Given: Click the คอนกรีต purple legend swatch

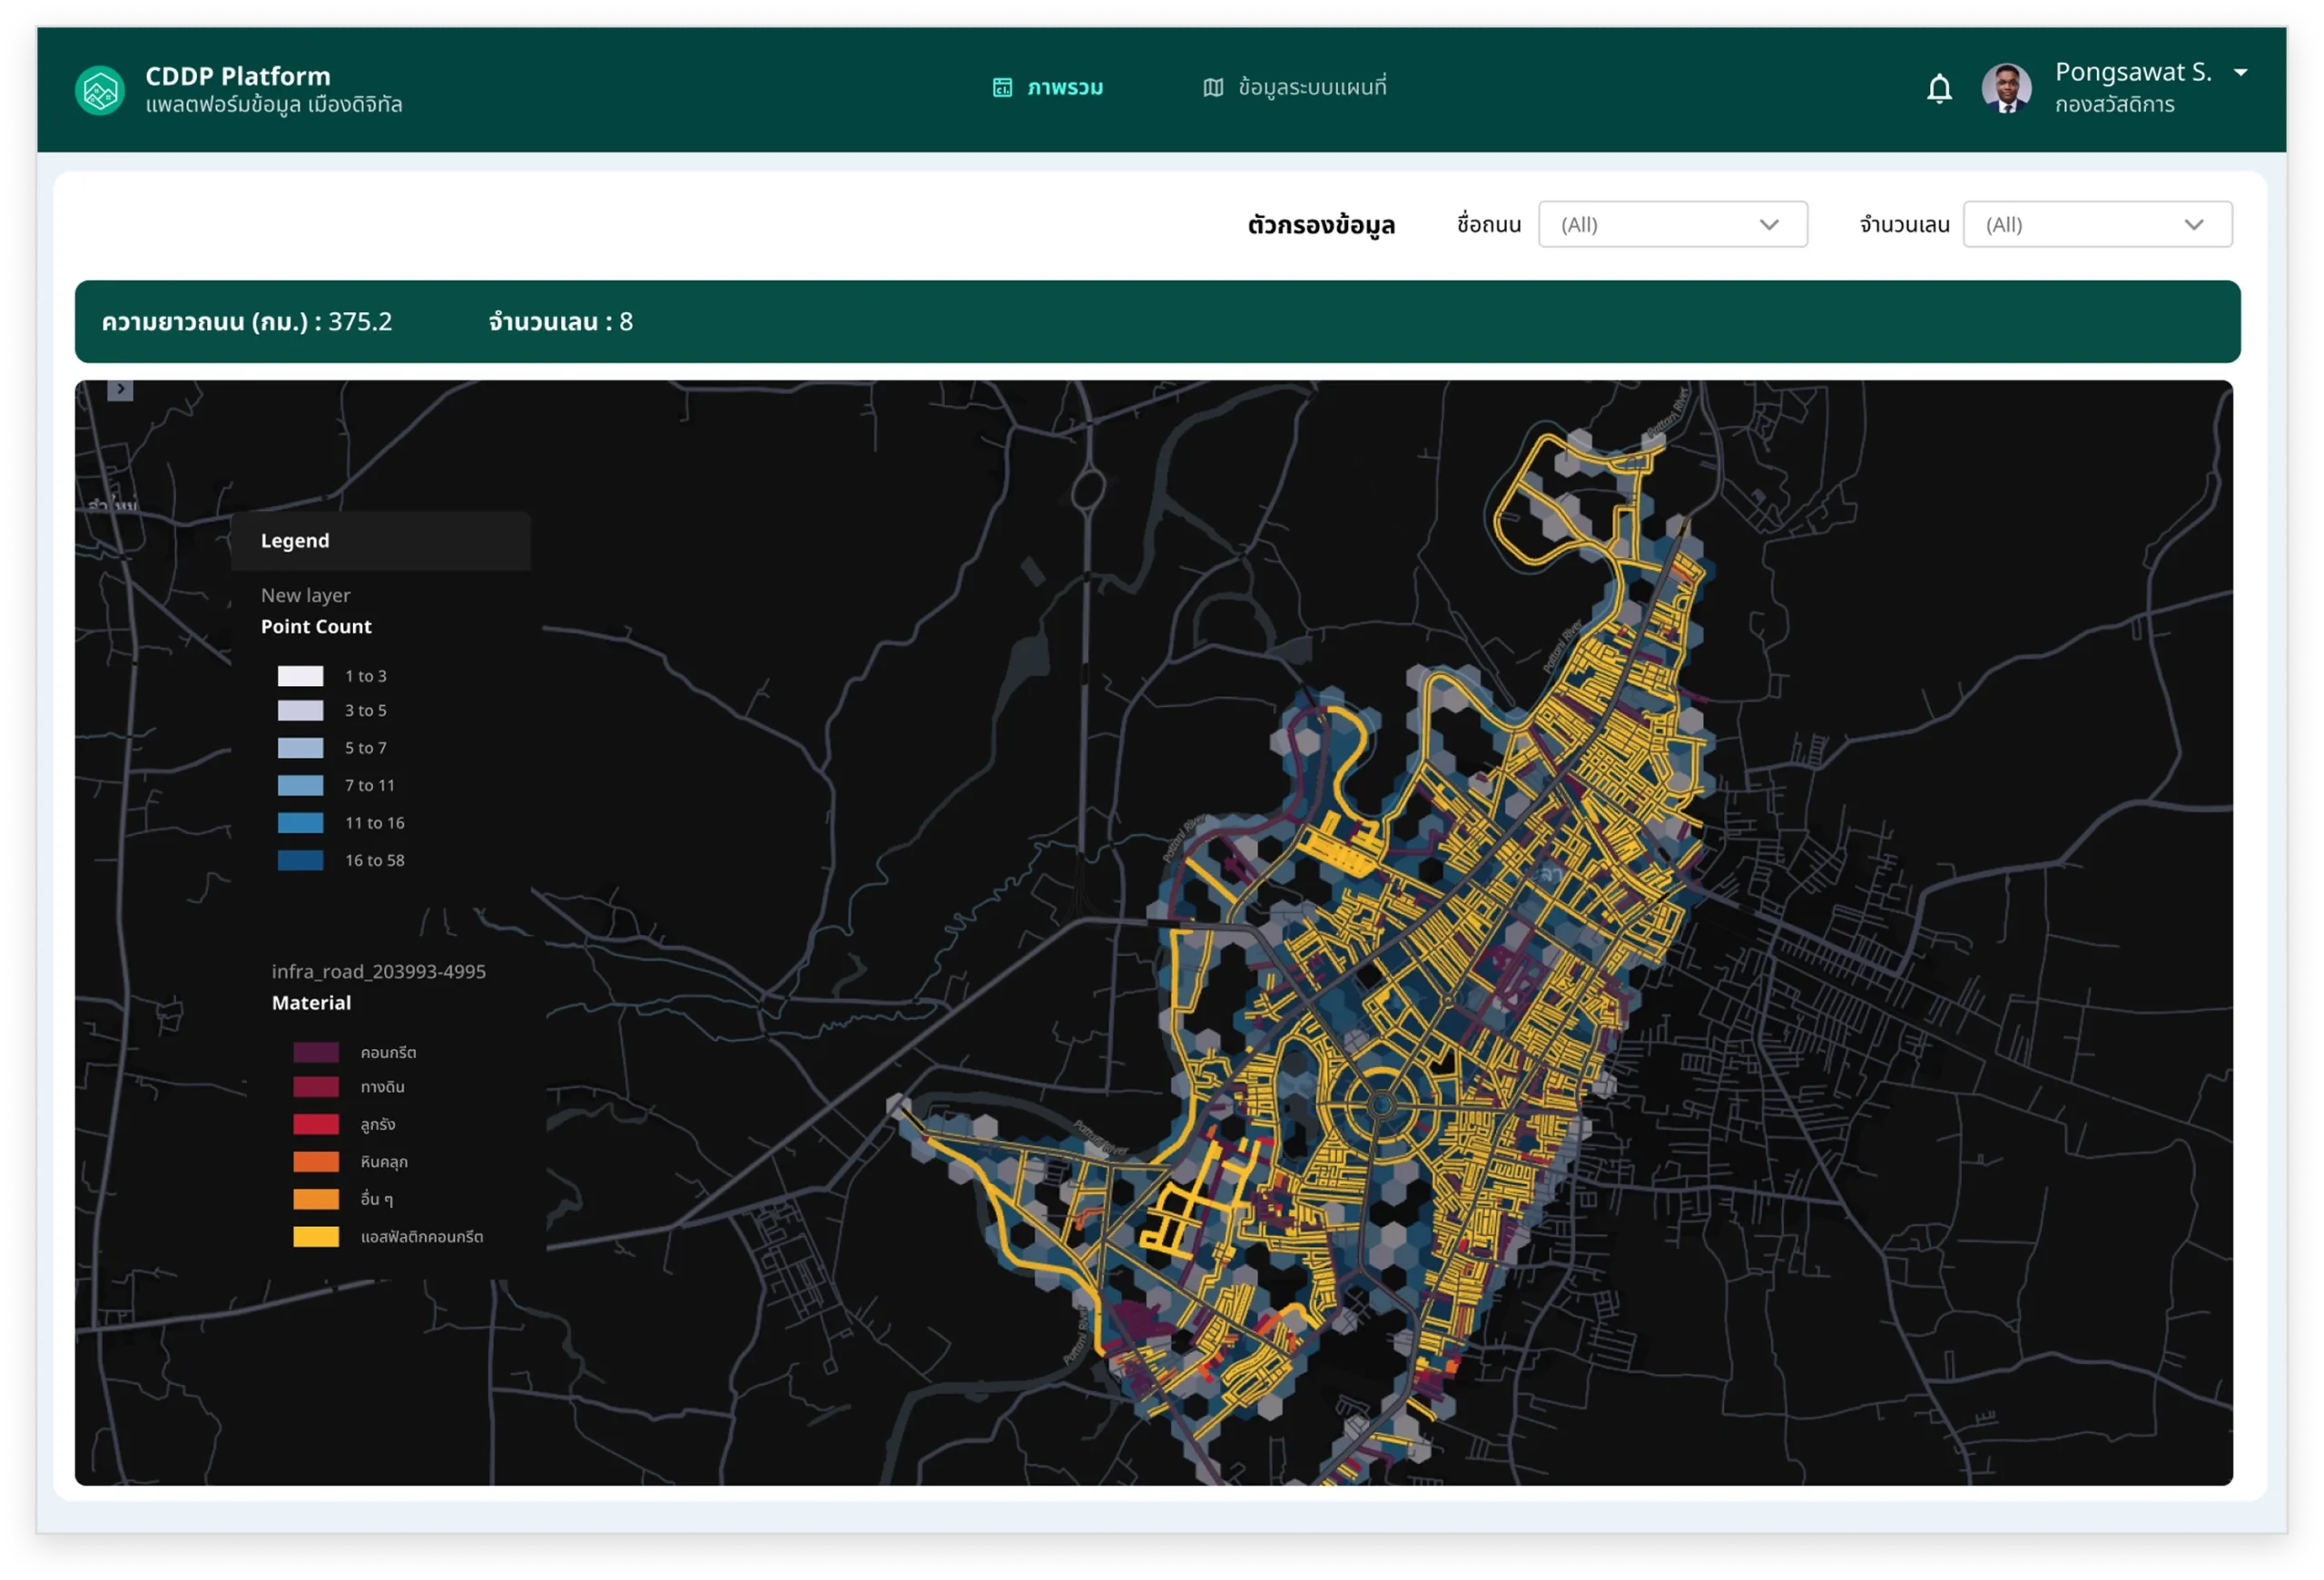Looking at the screenshot, I should click(316, 1053).
